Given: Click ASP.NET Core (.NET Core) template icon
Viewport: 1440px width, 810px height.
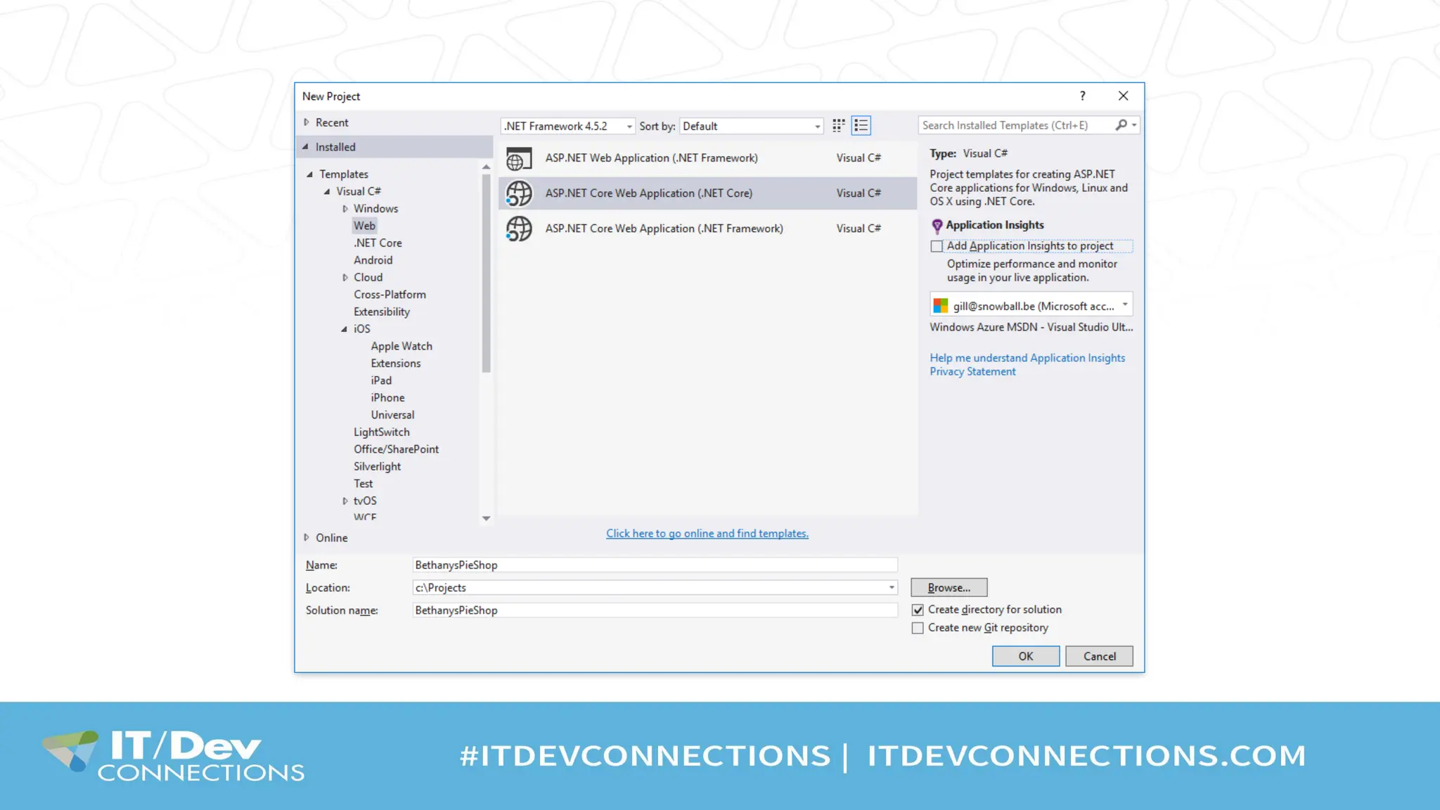Looking at the screenshot, I should pos(519,193).
